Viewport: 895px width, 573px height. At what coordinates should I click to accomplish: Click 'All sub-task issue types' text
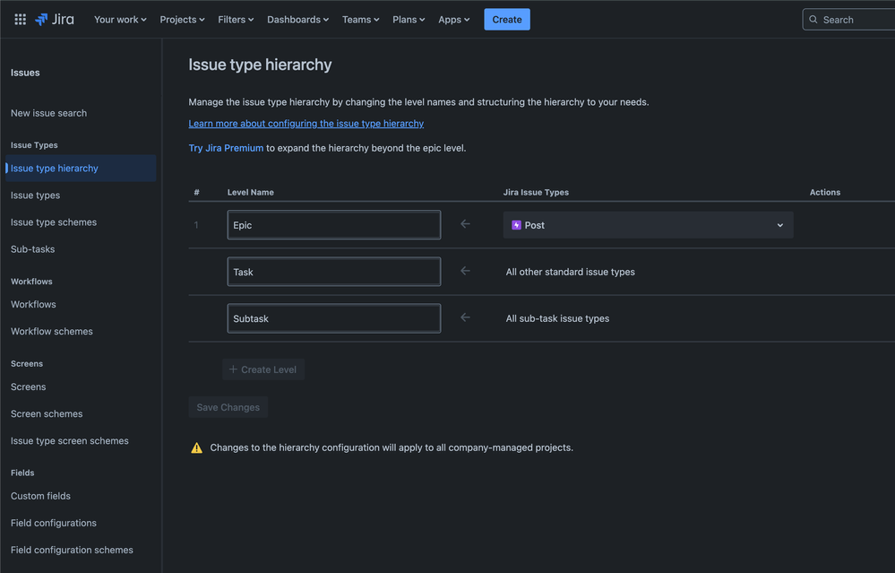point(557,318)
